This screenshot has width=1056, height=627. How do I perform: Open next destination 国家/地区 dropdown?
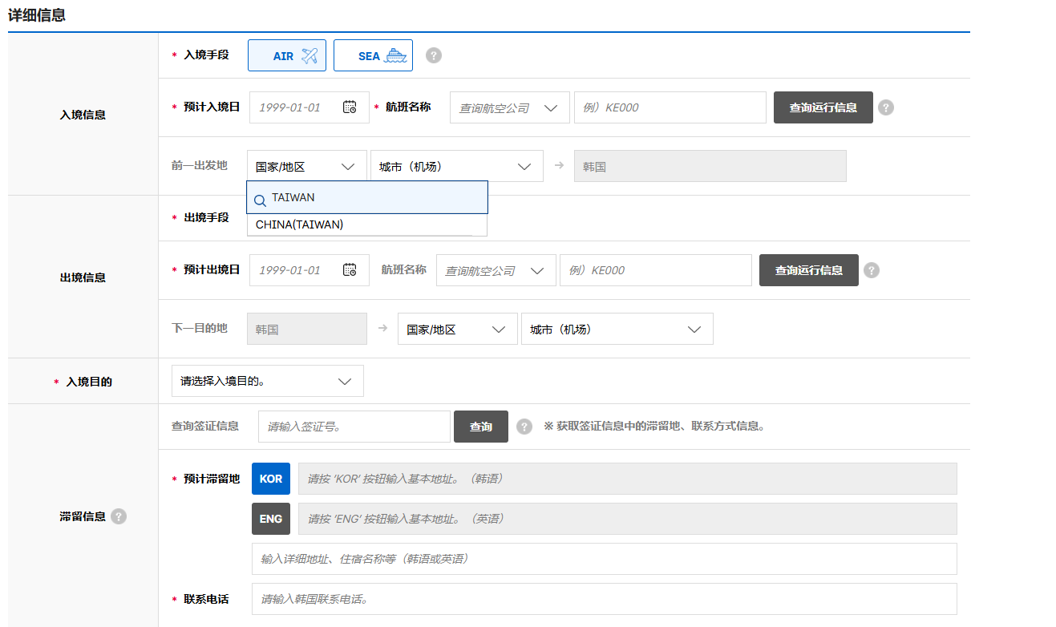[457, 330]
